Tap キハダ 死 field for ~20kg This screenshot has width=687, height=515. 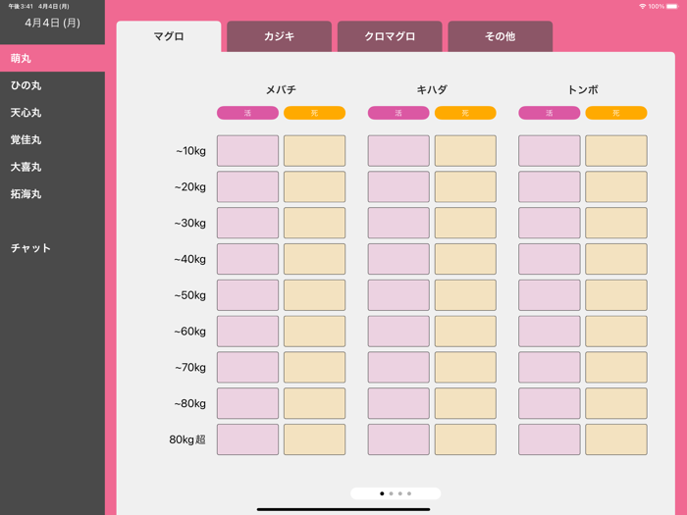click(x=465, y=186)
